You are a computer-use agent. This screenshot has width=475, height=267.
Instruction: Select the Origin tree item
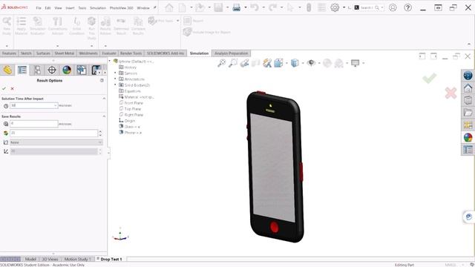coord(130,120)
